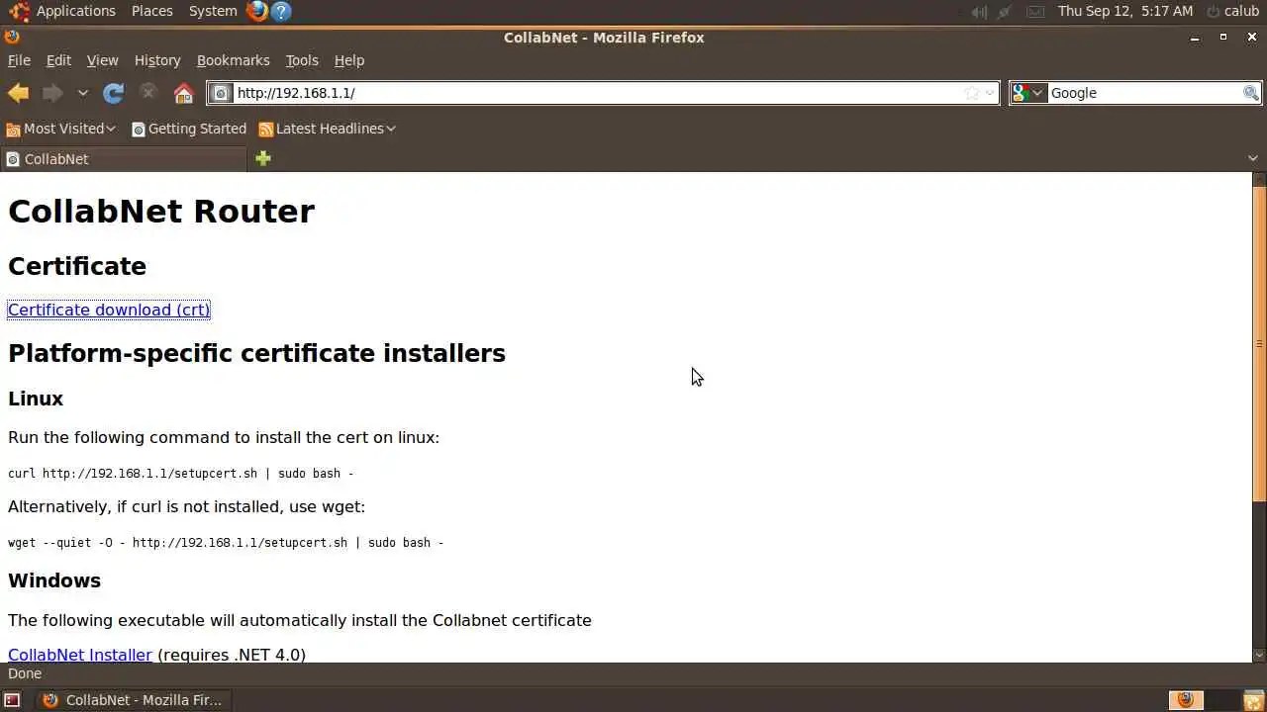Open the calub user session menu

pyautogui.click(x=1233, y=11)
